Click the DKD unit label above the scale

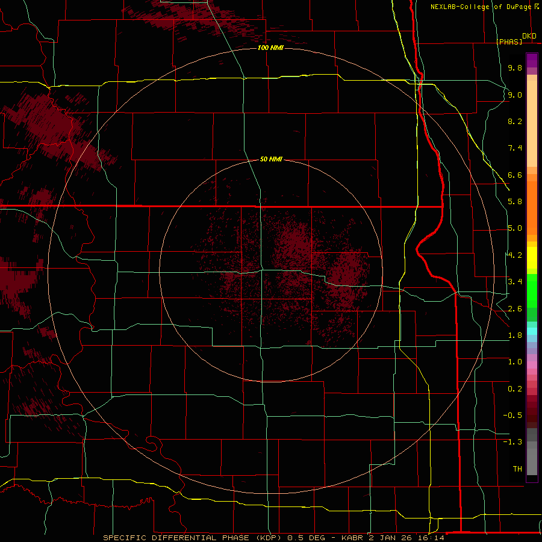[529, 36]
